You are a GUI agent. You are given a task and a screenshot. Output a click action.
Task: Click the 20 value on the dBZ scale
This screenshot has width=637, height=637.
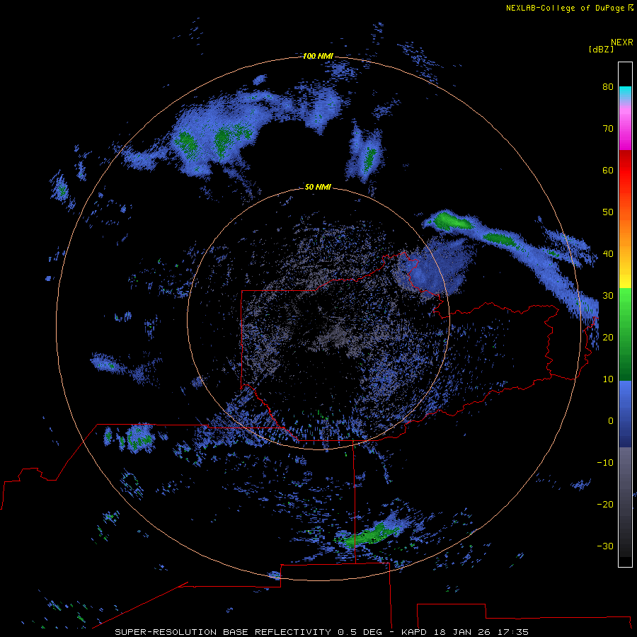608,337
